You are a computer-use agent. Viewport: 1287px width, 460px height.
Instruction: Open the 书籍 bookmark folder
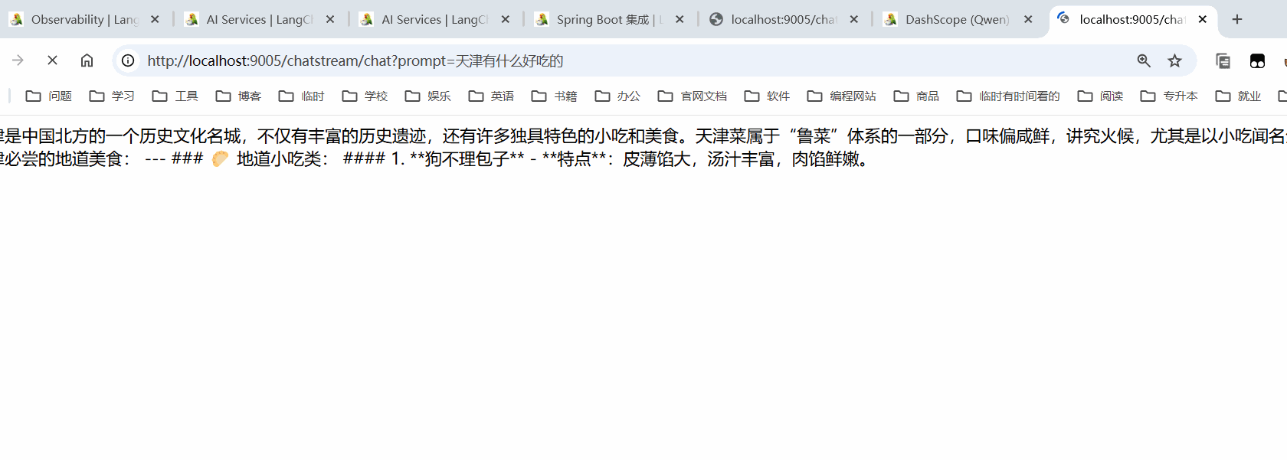click(555, 96)
